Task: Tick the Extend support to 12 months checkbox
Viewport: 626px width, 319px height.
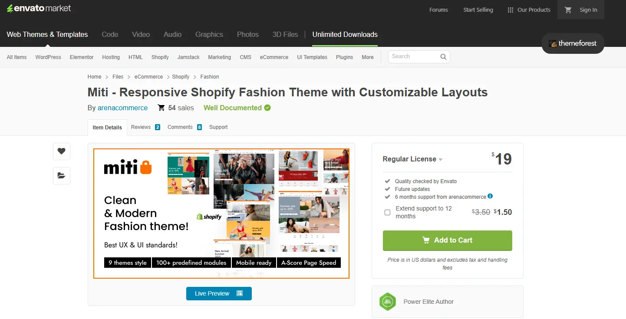Action: 387,212
